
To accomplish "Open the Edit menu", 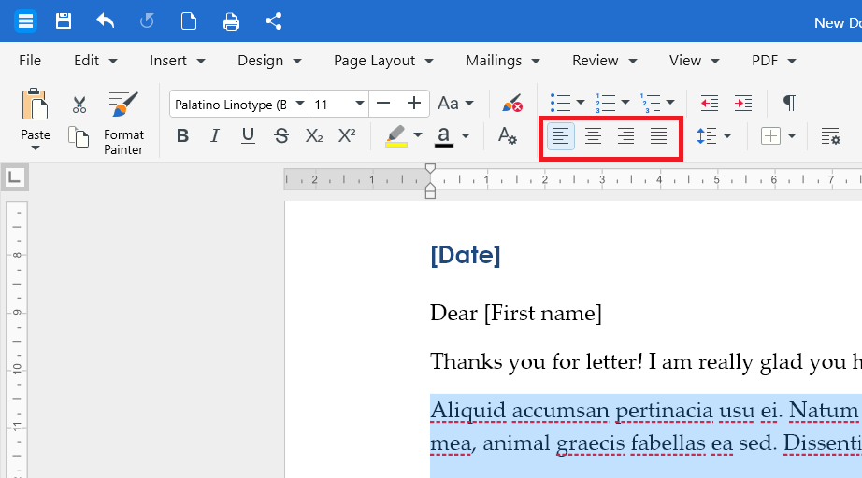I will (x=95, y=61).
